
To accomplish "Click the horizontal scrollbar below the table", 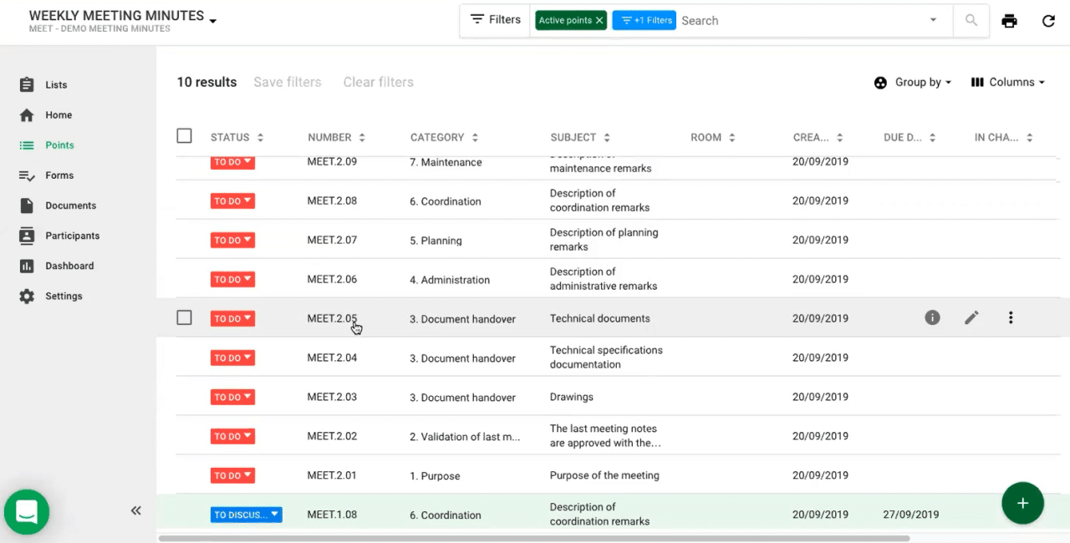I will point(533,538).
